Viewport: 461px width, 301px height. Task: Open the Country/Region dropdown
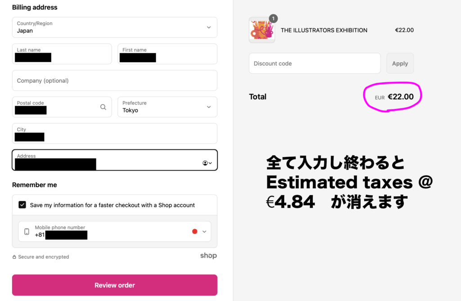[x=114, y=27]
